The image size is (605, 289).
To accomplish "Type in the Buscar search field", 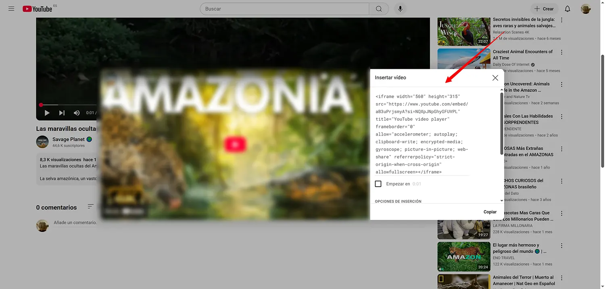I will [284, 9].
